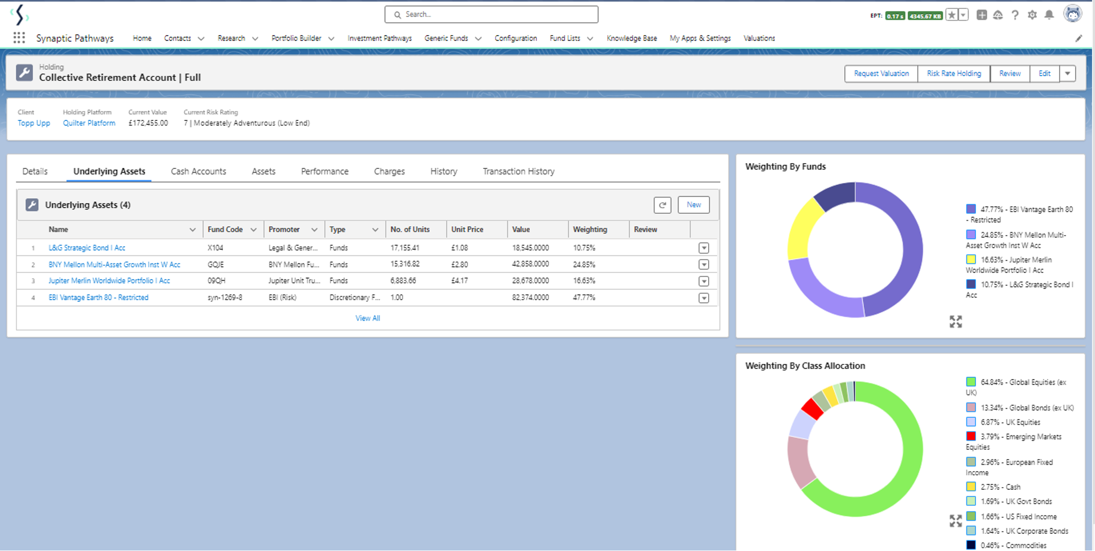The height and width of the screenshot is (551, 1095).
Task: Open favorites list dropdown arrow
Action: [963, 15]
